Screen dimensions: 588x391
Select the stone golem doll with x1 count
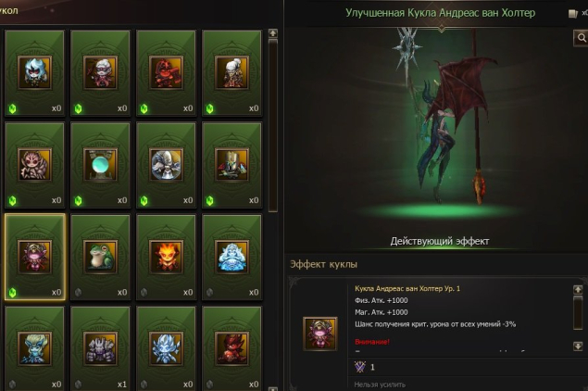click(100, 349)
